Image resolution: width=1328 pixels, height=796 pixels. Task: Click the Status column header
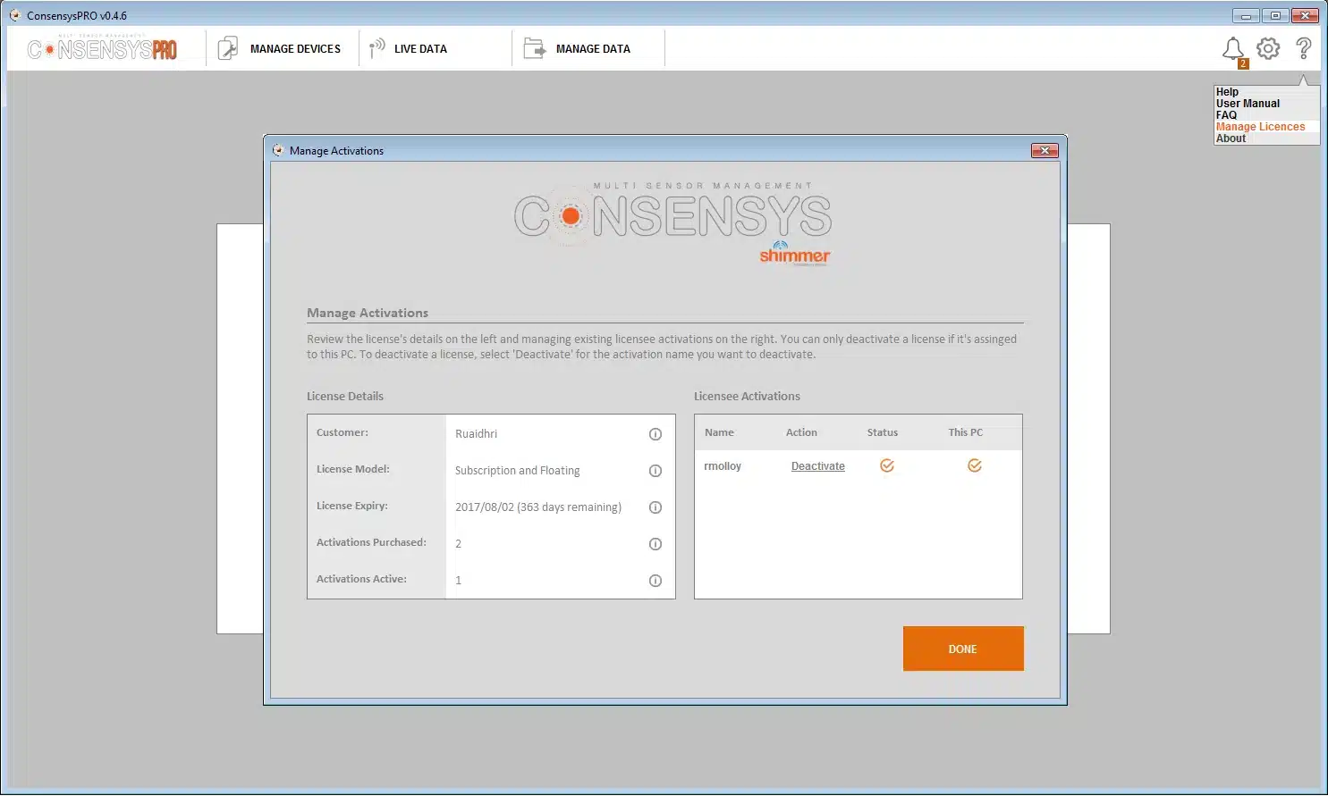(882, 432)
